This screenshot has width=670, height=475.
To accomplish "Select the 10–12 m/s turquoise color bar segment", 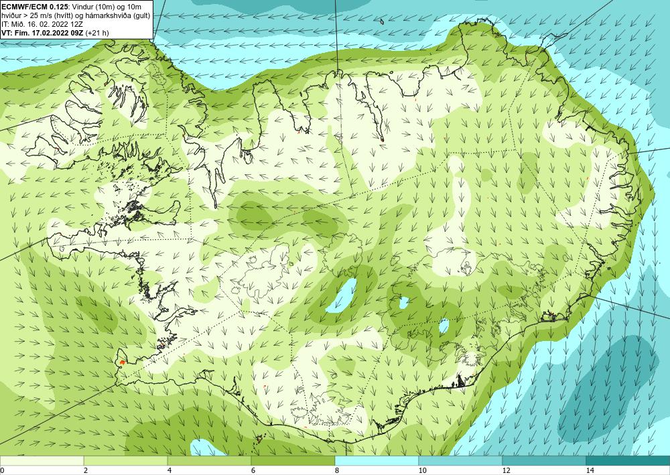I will (x=461, y=460).
